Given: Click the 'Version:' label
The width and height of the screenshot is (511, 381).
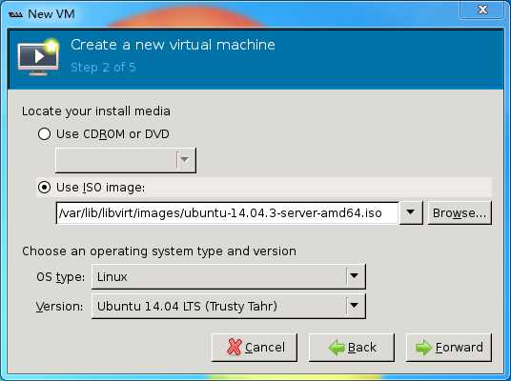Looking at the screenshot, I should pyautogui.click(x=59, y=307).
